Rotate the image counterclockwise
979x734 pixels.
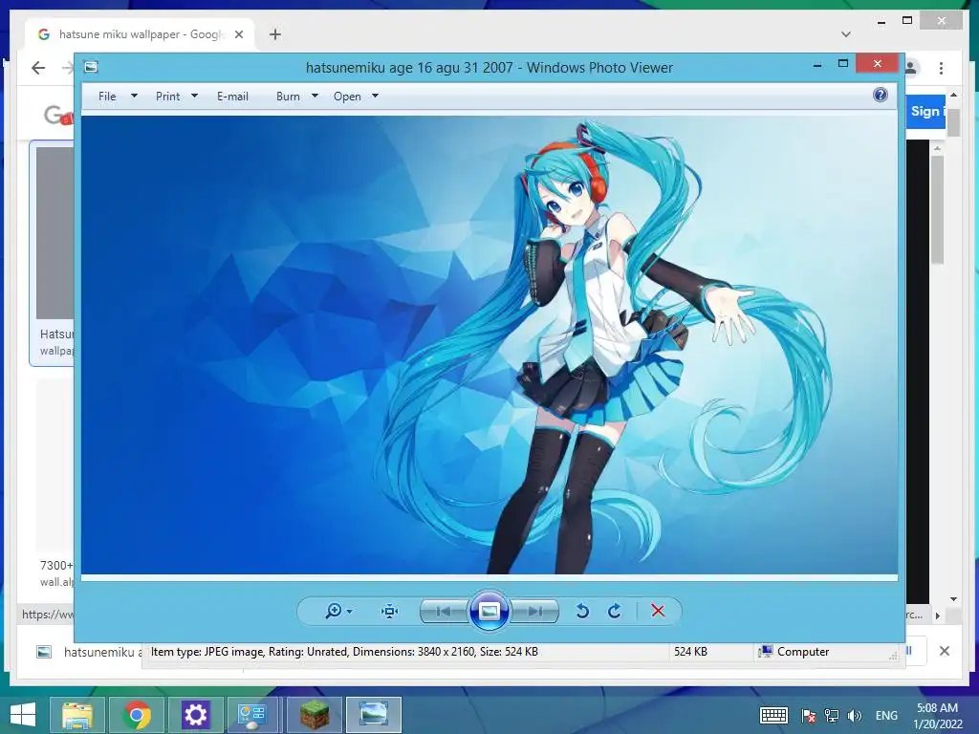coord(582,611)
